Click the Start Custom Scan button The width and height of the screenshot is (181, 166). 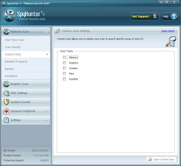(x=161, y=159)
